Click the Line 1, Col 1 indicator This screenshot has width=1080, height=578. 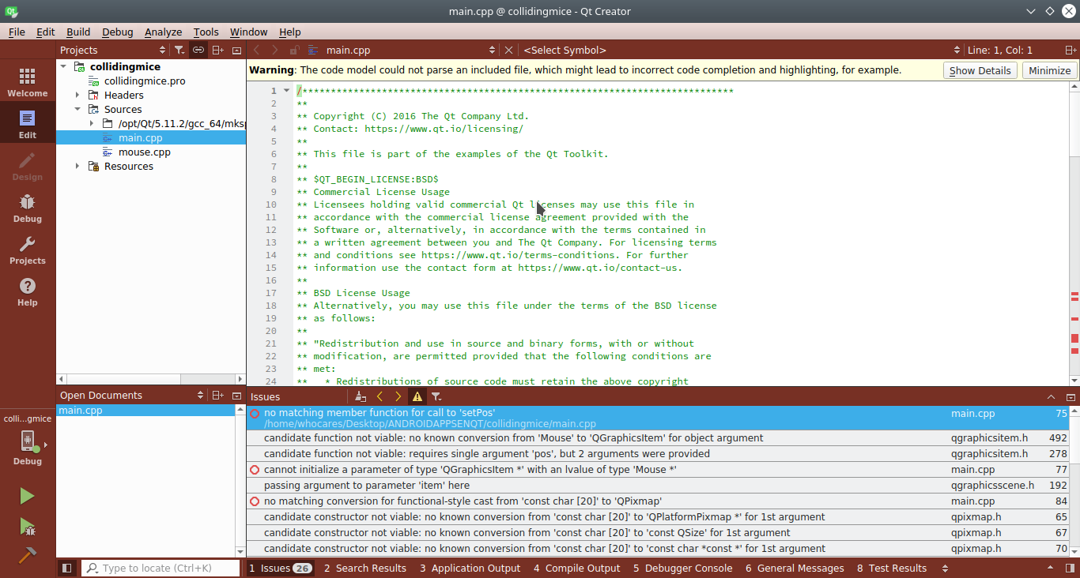click(1000, 50)
